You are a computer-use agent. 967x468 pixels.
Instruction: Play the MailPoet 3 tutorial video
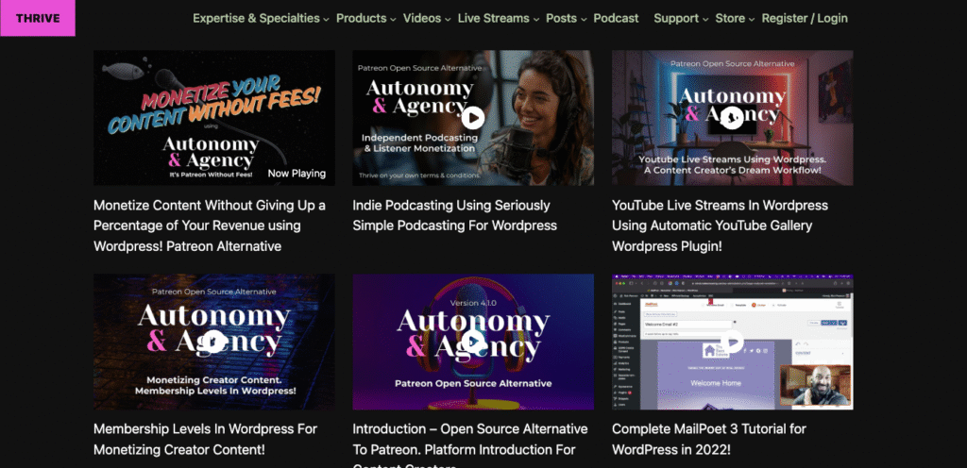click(732, 342)
